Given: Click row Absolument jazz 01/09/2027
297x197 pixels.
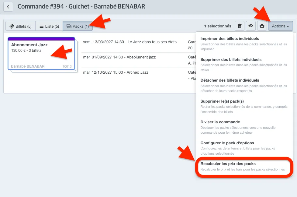Looking at the screenshot, I should 139,60.
